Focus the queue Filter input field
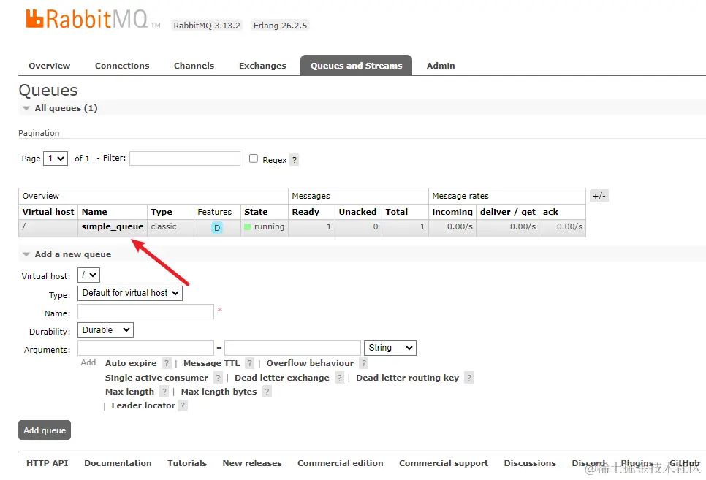 click(185, 159)
